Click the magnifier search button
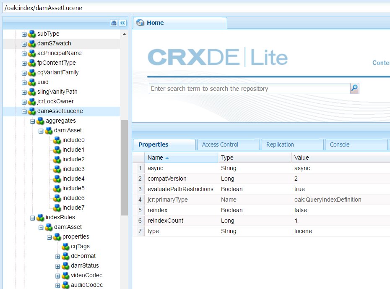Screen dimensions: 390x289 click(354, 88)
